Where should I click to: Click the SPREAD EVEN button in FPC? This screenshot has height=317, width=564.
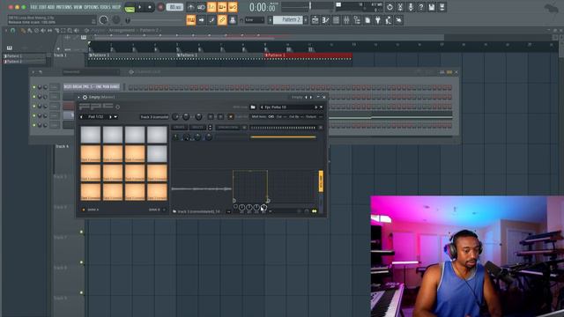(x=228, y=128)
